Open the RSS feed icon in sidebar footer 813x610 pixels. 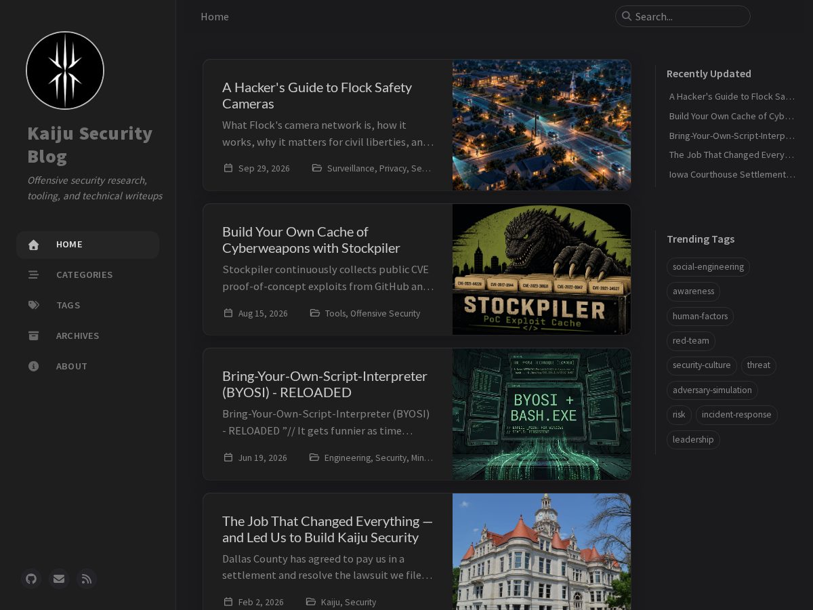(87, 579)
